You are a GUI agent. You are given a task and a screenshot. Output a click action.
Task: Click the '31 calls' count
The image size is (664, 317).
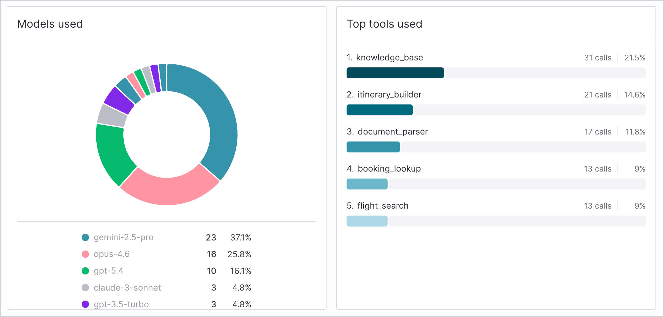(x=598, y=58)
